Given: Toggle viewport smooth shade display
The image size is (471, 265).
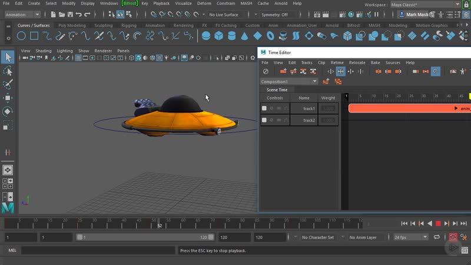Looking at the screenshot, I should coord(138,58).
